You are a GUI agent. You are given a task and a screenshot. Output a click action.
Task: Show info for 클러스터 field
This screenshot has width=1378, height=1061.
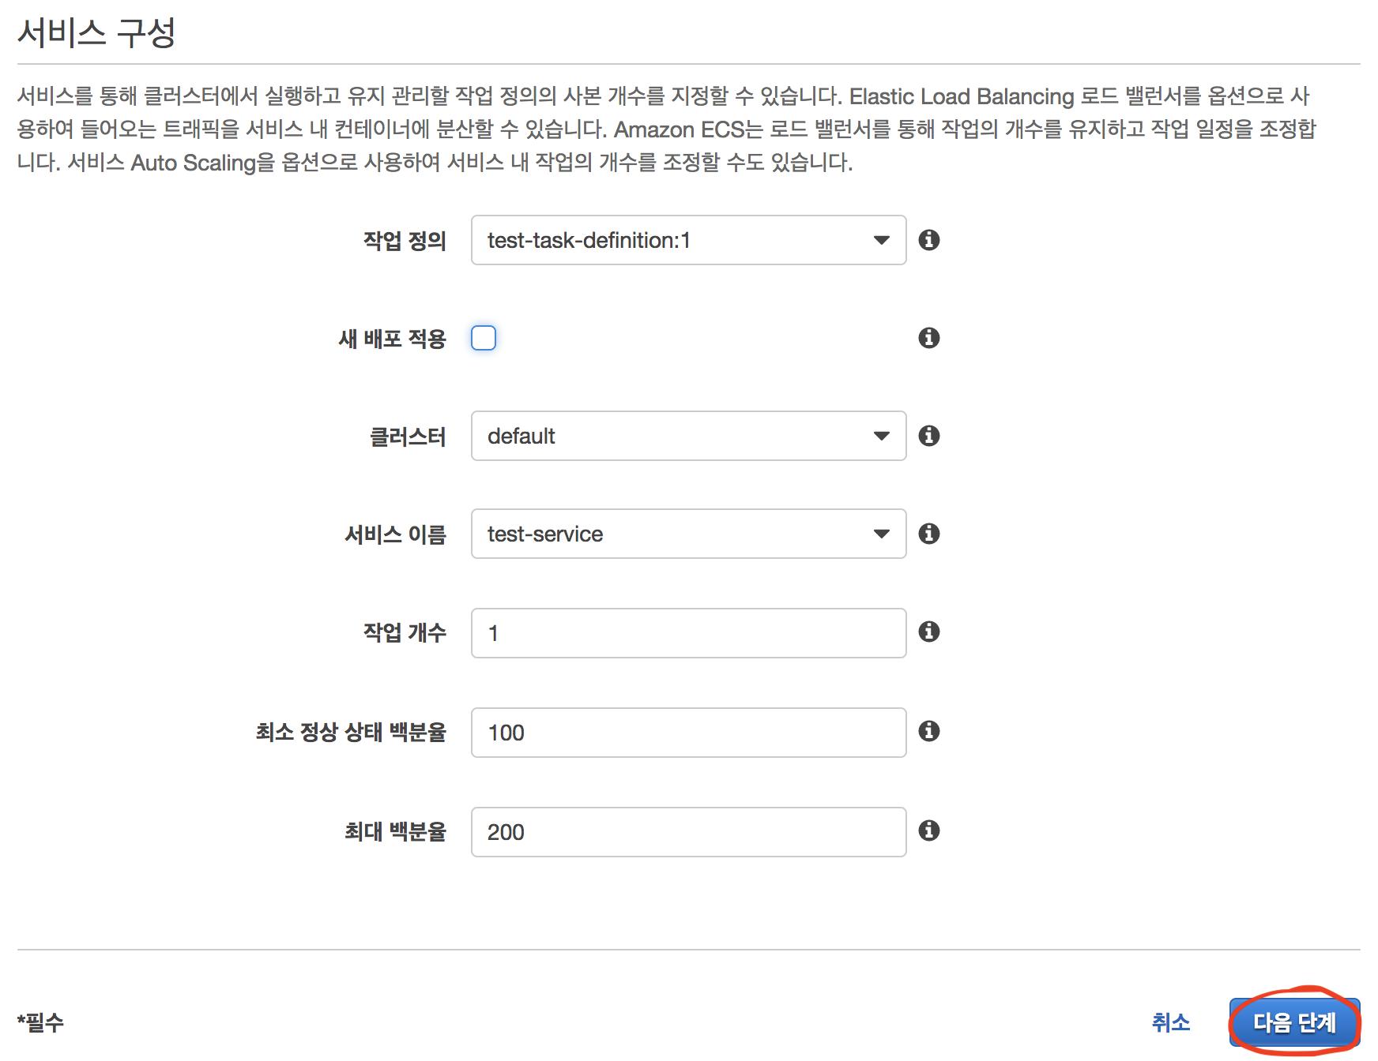[x=929, y=436]
